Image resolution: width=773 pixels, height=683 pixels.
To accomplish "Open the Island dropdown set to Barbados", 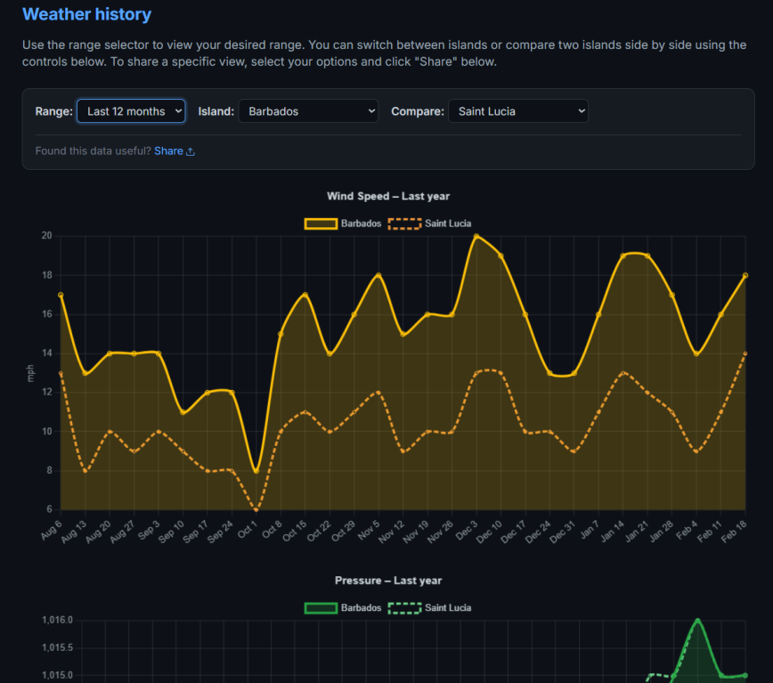I will click(x=308, y=110).
